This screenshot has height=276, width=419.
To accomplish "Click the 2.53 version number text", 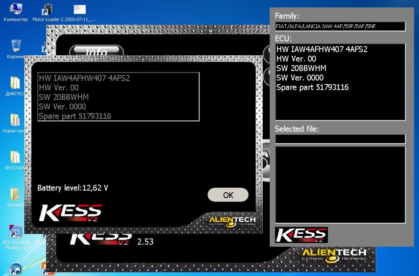I will point(145,242).
